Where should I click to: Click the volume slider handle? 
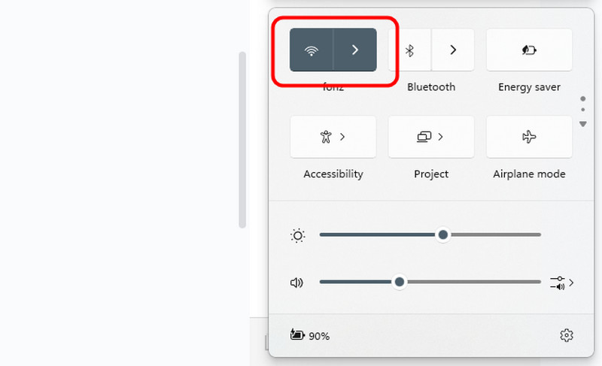click(x=400, y=282)
